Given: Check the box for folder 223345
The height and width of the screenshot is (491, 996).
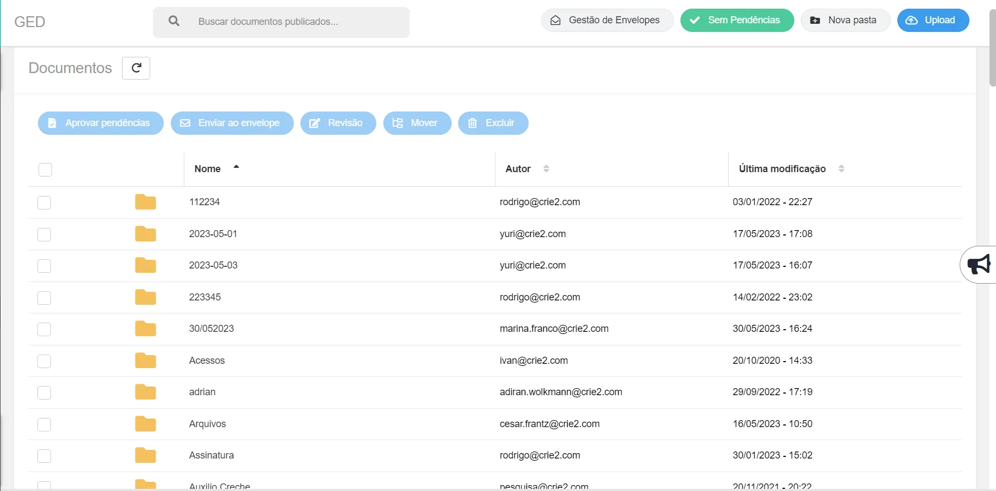Looking at the screenshot, I should click(44, 298).
